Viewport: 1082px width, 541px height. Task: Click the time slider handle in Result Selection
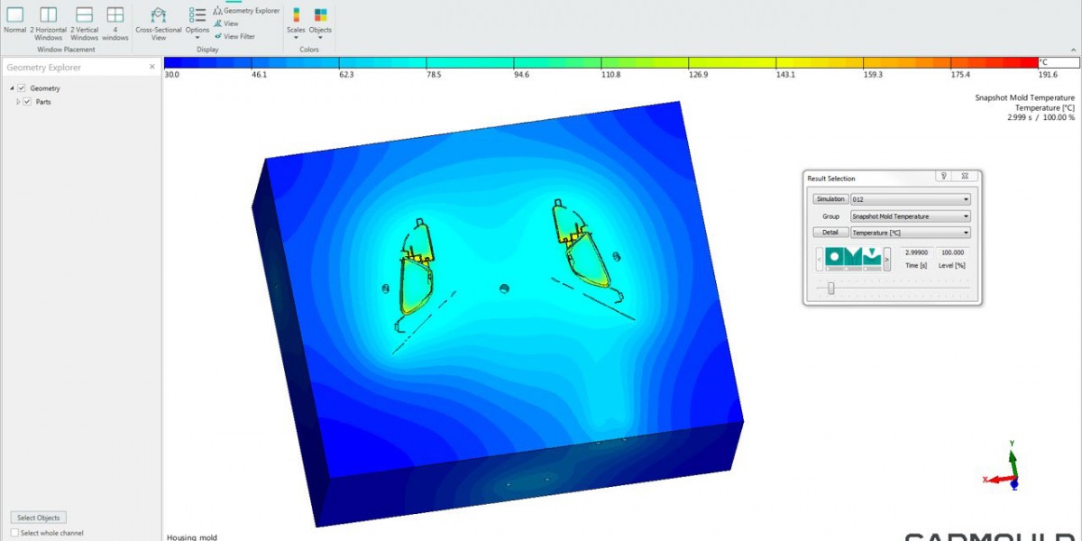tap(830, 289)
